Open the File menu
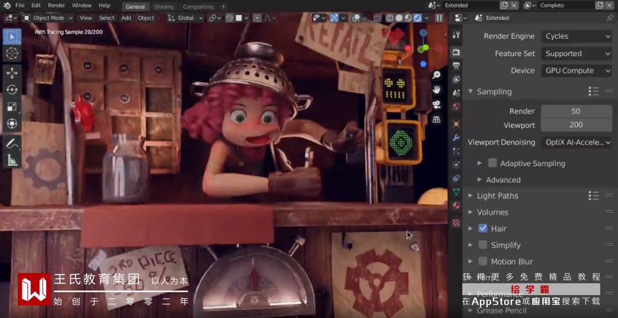618x318 pixels. [x=19, y=6]
